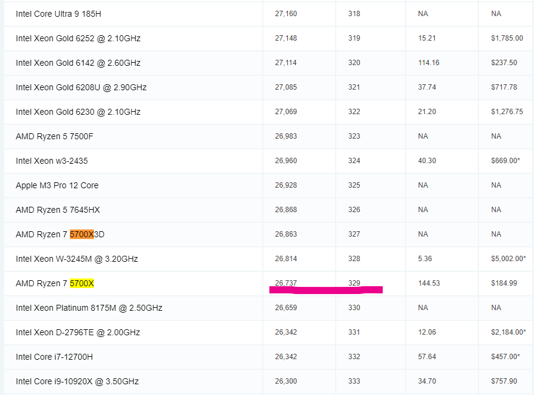Image resolution: width=534 pixels, height=395 pixels.
Task: Click the 26,659 score for Xeon Platinum
Action: click(286, 308)
